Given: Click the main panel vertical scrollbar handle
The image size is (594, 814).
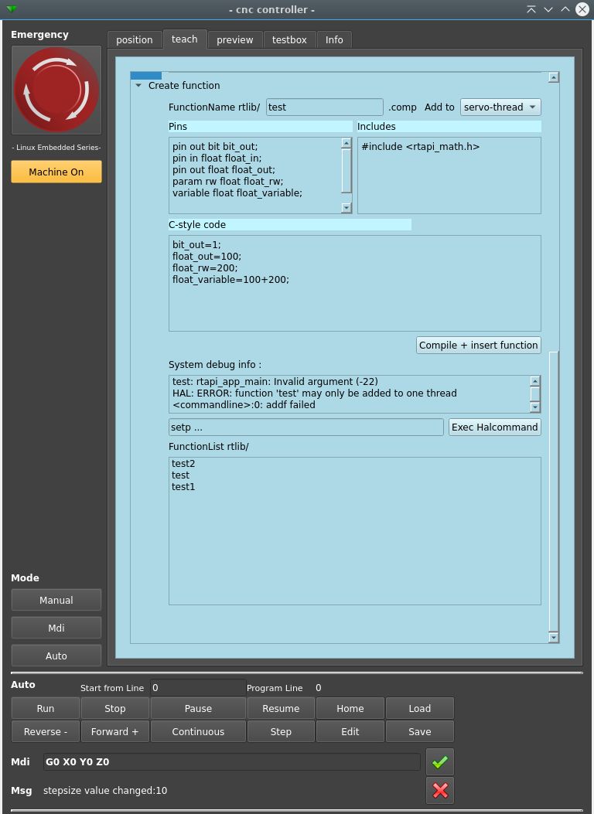Looking at the screenshot, I should tap(554, 490).
